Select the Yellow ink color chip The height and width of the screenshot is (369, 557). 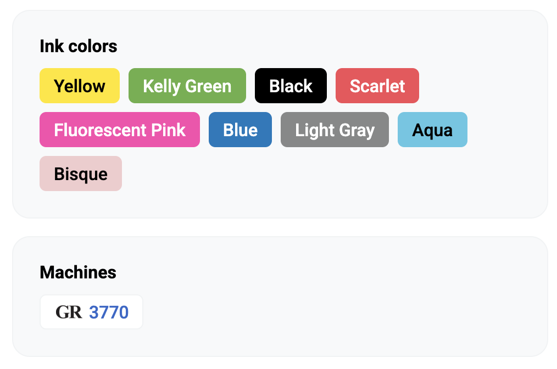coord(80,86)
